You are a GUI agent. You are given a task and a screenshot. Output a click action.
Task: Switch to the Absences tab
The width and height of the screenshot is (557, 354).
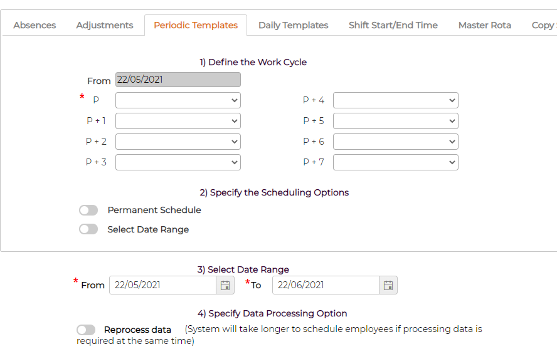tap(35, 25)
